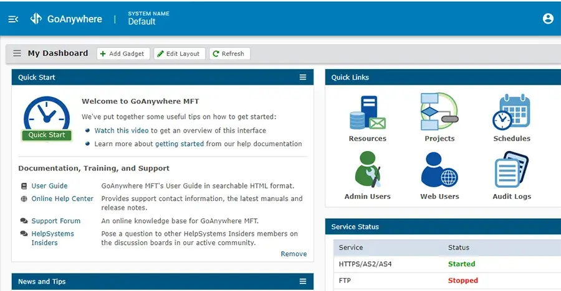The height and width of the screenshot is (291, 561).
Task: Click the GoAnywhere logo
Action: [66, 19]
